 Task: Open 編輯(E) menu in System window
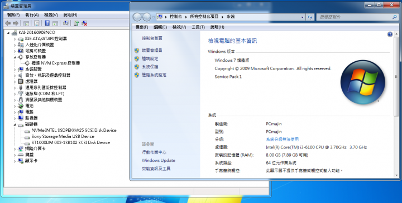click(160, 27)
